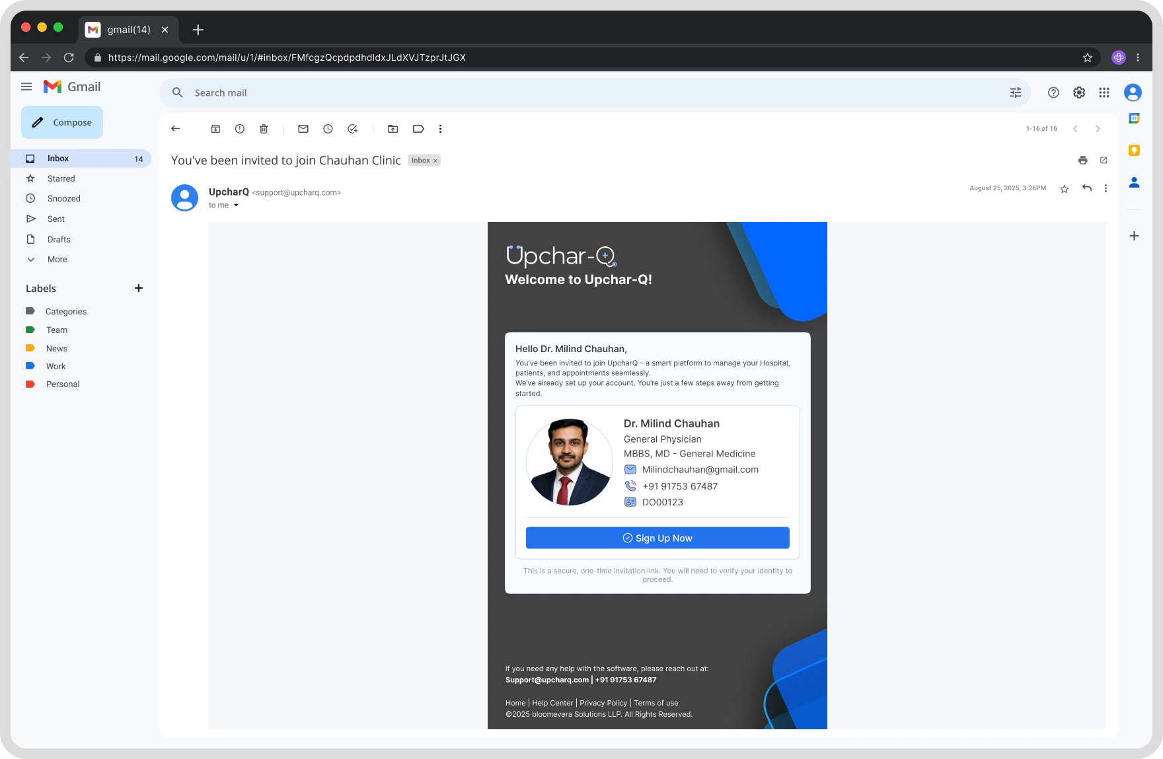Open a new browser tab

[x=198, y=30]
